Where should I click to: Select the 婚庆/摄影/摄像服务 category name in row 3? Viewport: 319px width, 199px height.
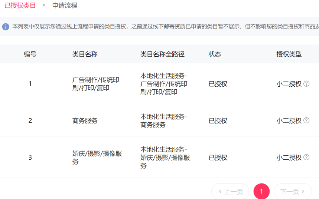tap(97, 157)
